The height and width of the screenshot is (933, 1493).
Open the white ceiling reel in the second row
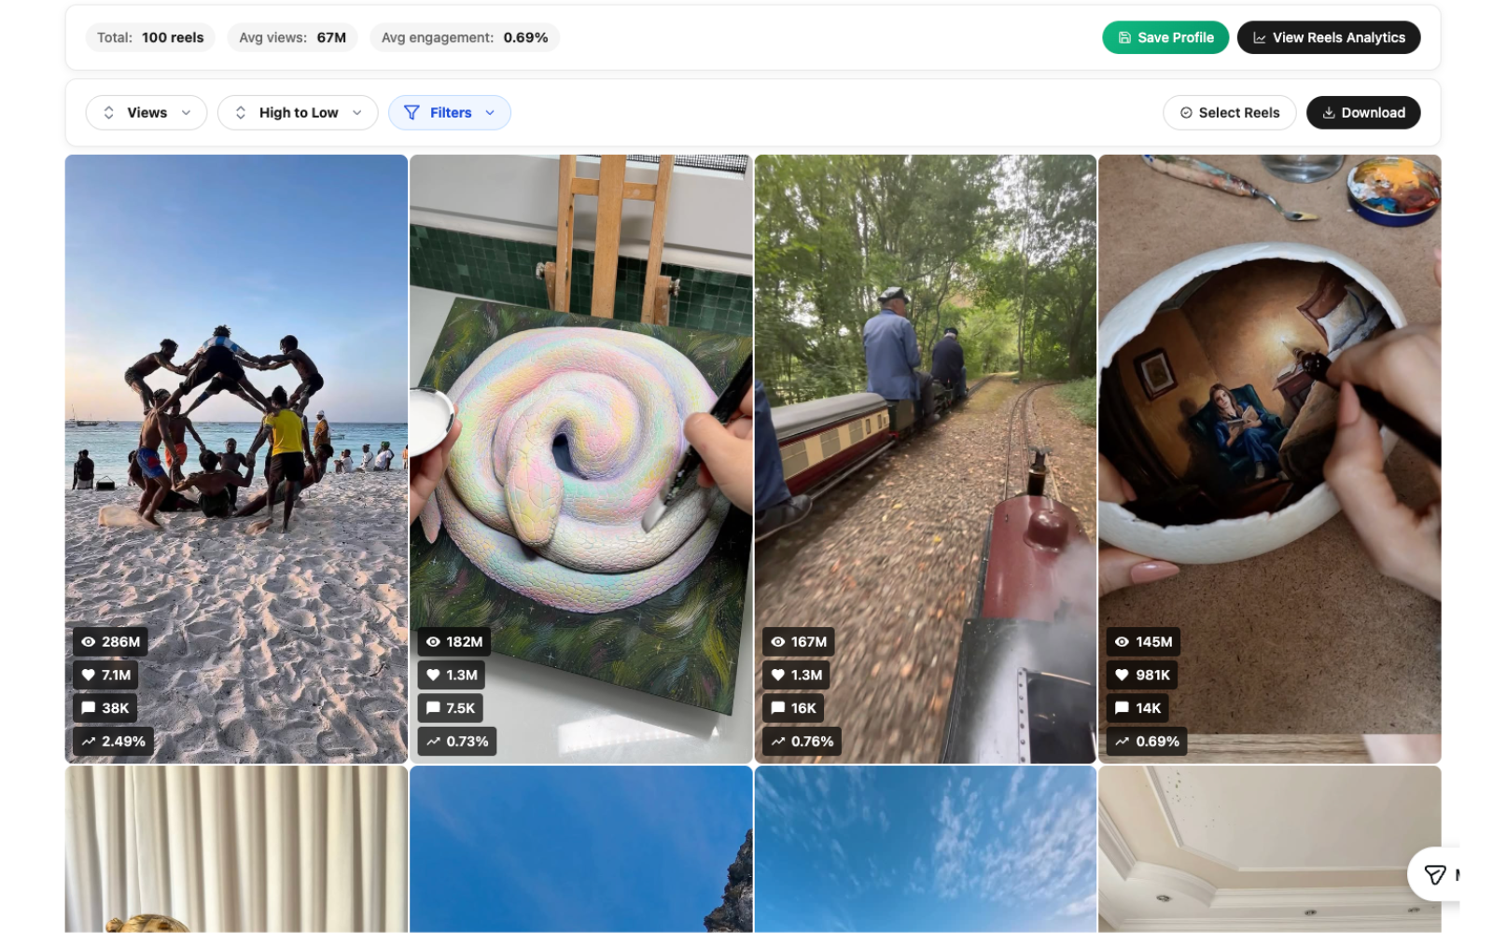pos(1269,849)
